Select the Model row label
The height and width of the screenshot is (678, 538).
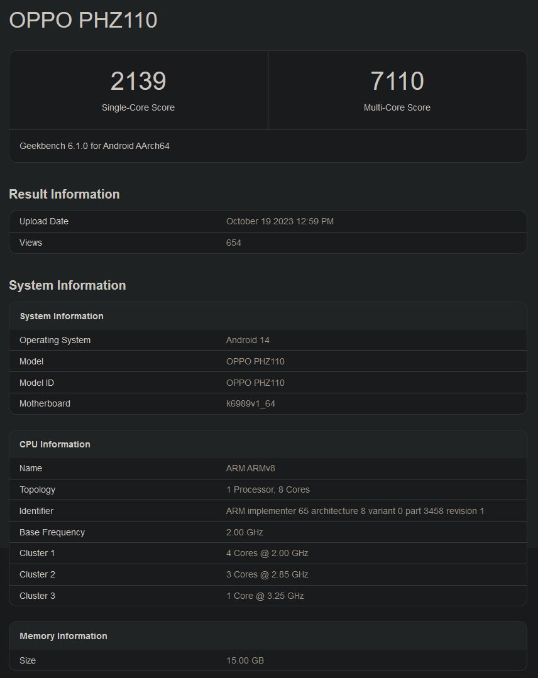point(31,361)
